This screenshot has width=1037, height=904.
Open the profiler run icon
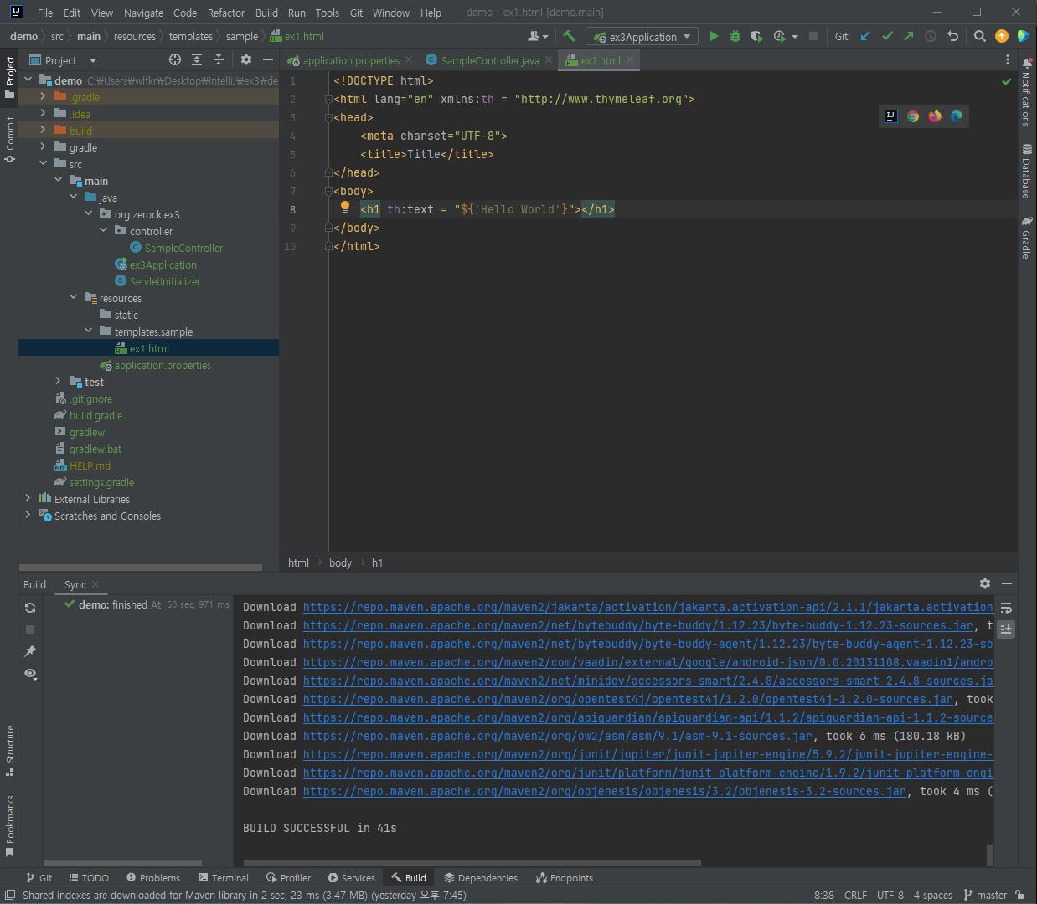click(780, 36)
